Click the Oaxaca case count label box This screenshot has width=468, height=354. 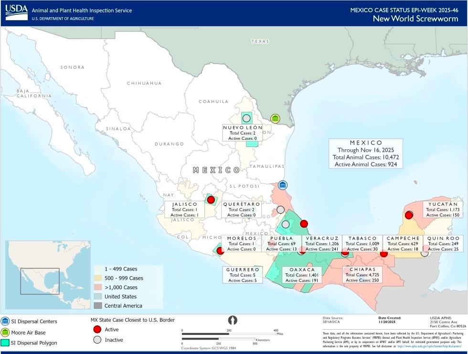point(302,275)
